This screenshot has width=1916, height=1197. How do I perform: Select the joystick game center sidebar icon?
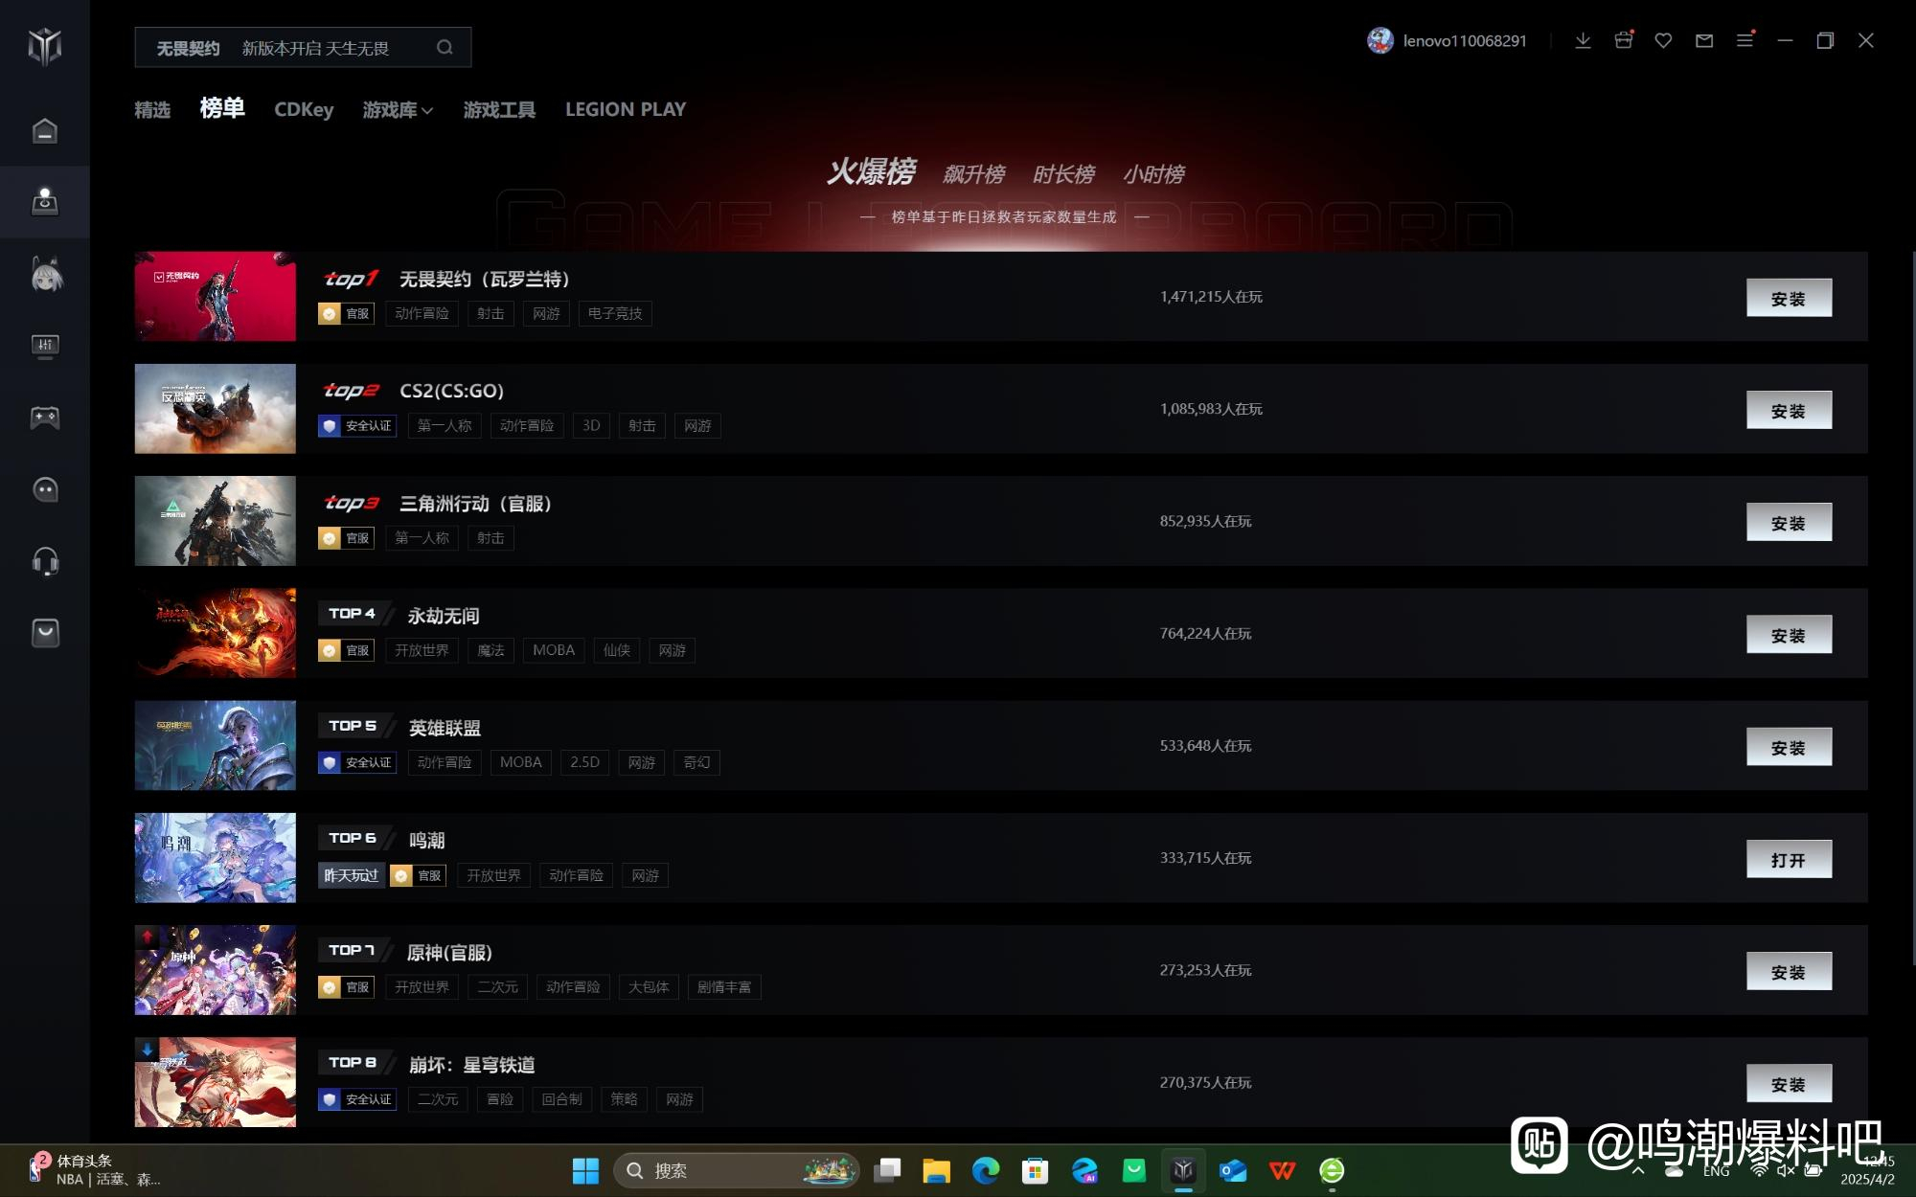point(45,201)
